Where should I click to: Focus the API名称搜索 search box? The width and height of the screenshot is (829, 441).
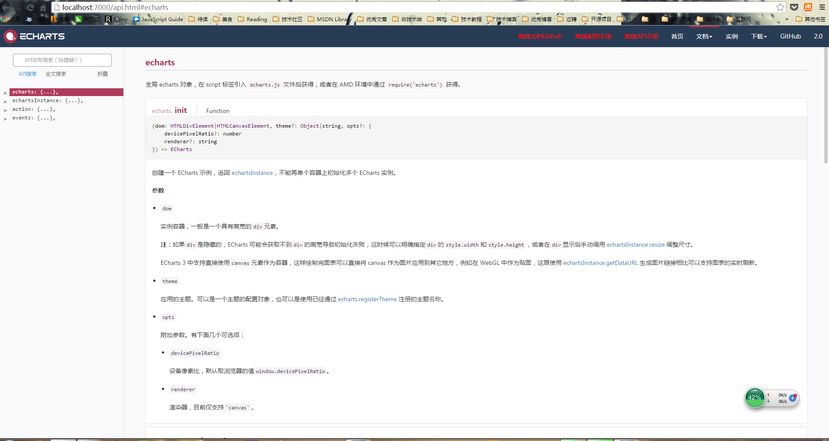coord(62,60)
